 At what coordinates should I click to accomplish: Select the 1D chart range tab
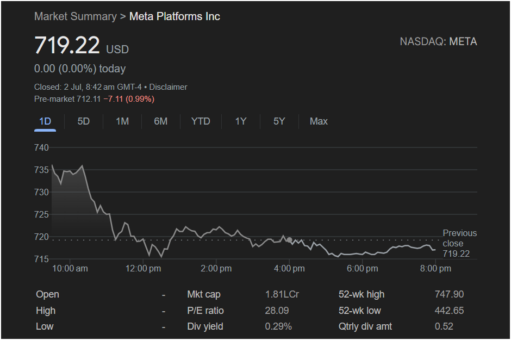(x=45, y=121)
